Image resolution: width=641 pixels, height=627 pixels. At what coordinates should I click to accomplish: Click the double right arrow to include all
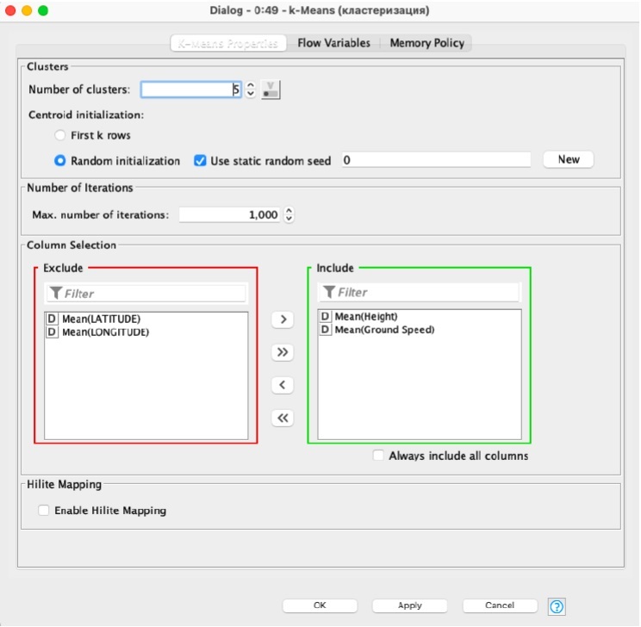pos(282,352)
